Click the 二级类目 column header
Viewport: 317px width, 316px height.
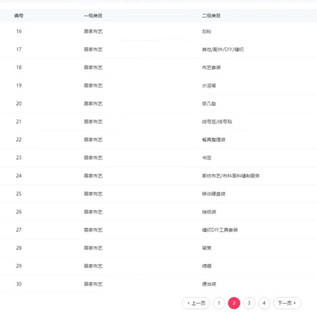tap(211, 16)
